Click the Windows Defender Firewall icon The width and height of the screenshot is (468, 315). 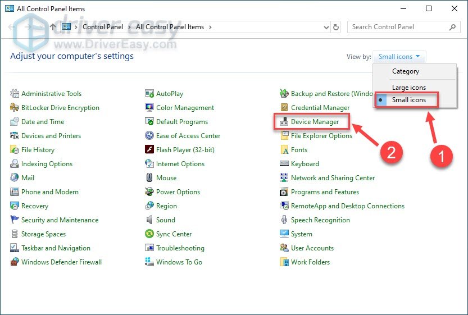coord(15,262)
